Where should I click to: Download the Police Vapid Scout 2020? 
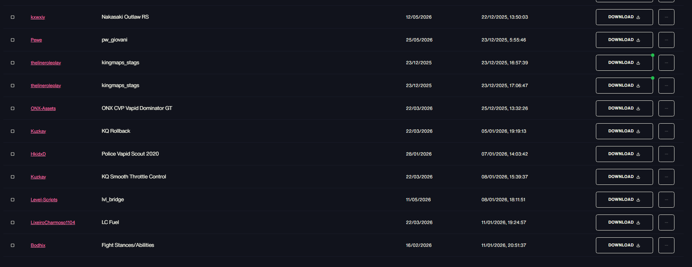click(x=624, y=154)
